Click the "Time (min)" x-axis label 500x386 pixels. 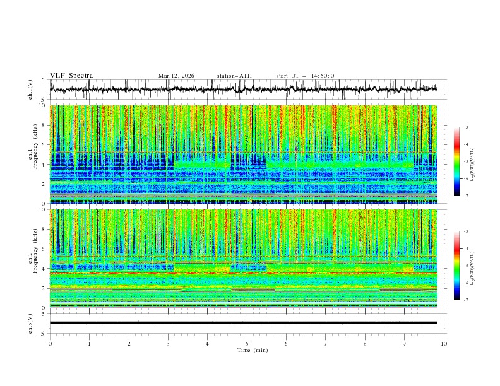coord(253,350)
